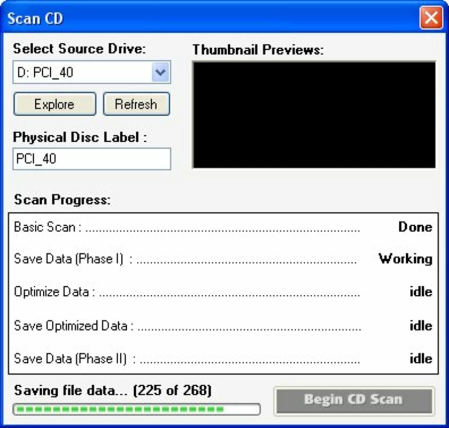Screen dimensions: 449x428
Task: Click the Done status text
Action: tap(415, 227)
